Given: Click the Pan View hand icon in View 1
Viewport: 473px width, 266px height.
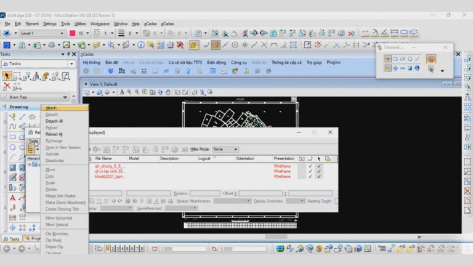Looking at the screenshot, I should tap(168, 92).
